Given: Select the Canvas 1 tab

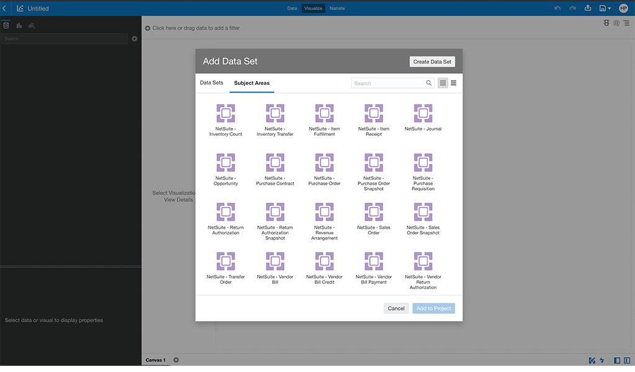Looking at the screenshot, I should pyautogui.click(x=156, y=360).
